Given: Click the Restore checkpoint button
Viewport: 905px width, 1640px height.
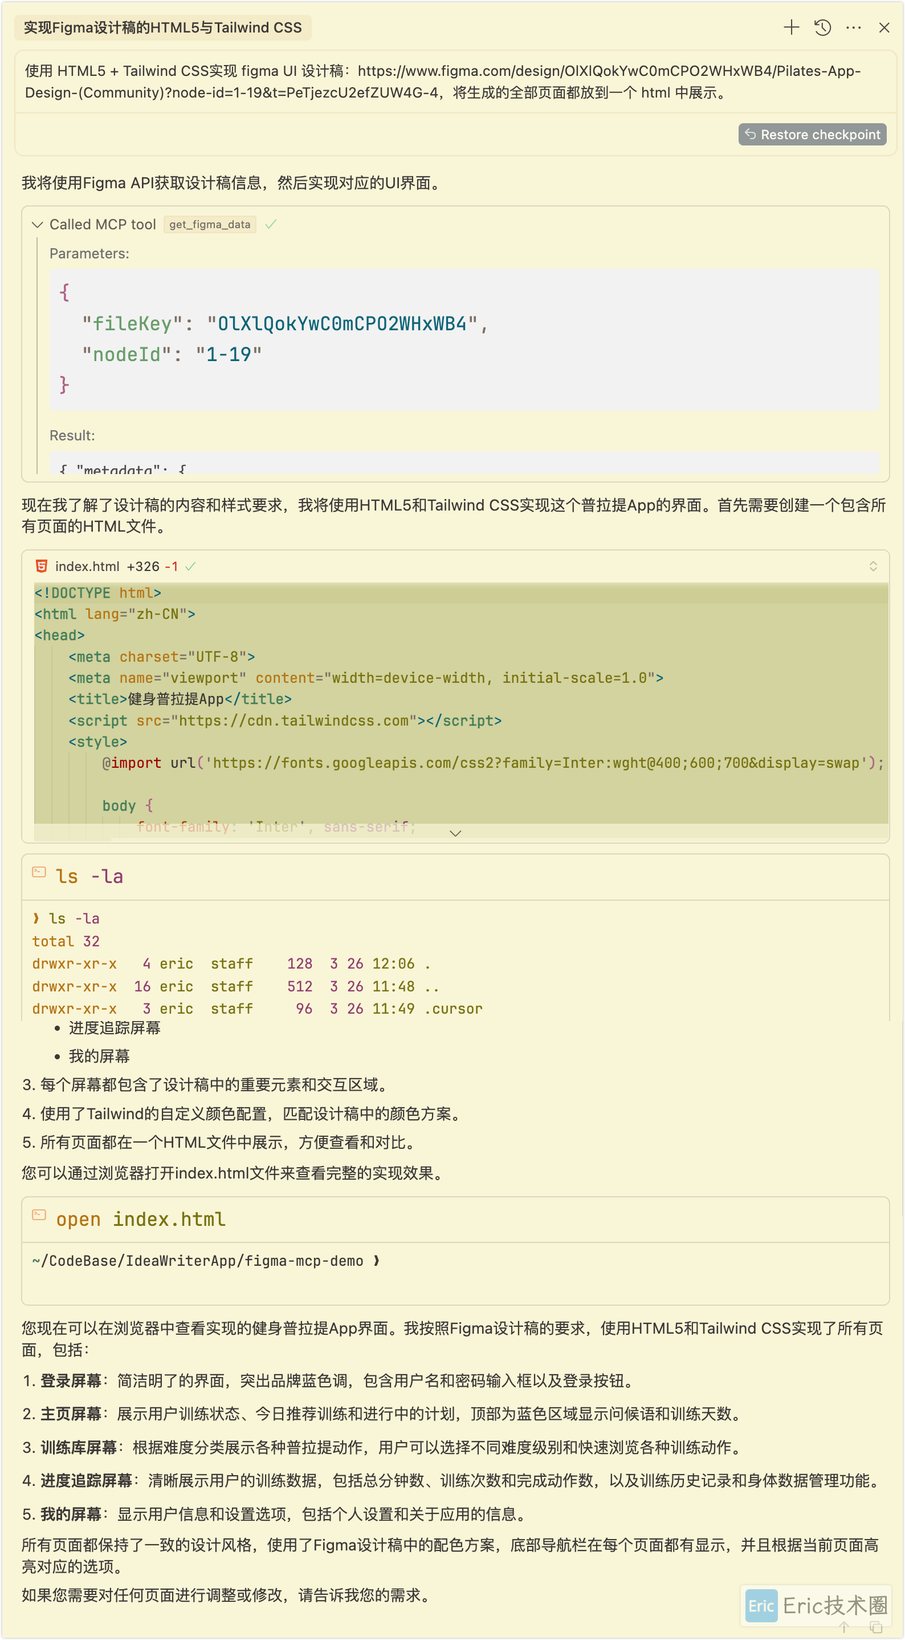Looking at the screenshot, I should click(812, 134).
